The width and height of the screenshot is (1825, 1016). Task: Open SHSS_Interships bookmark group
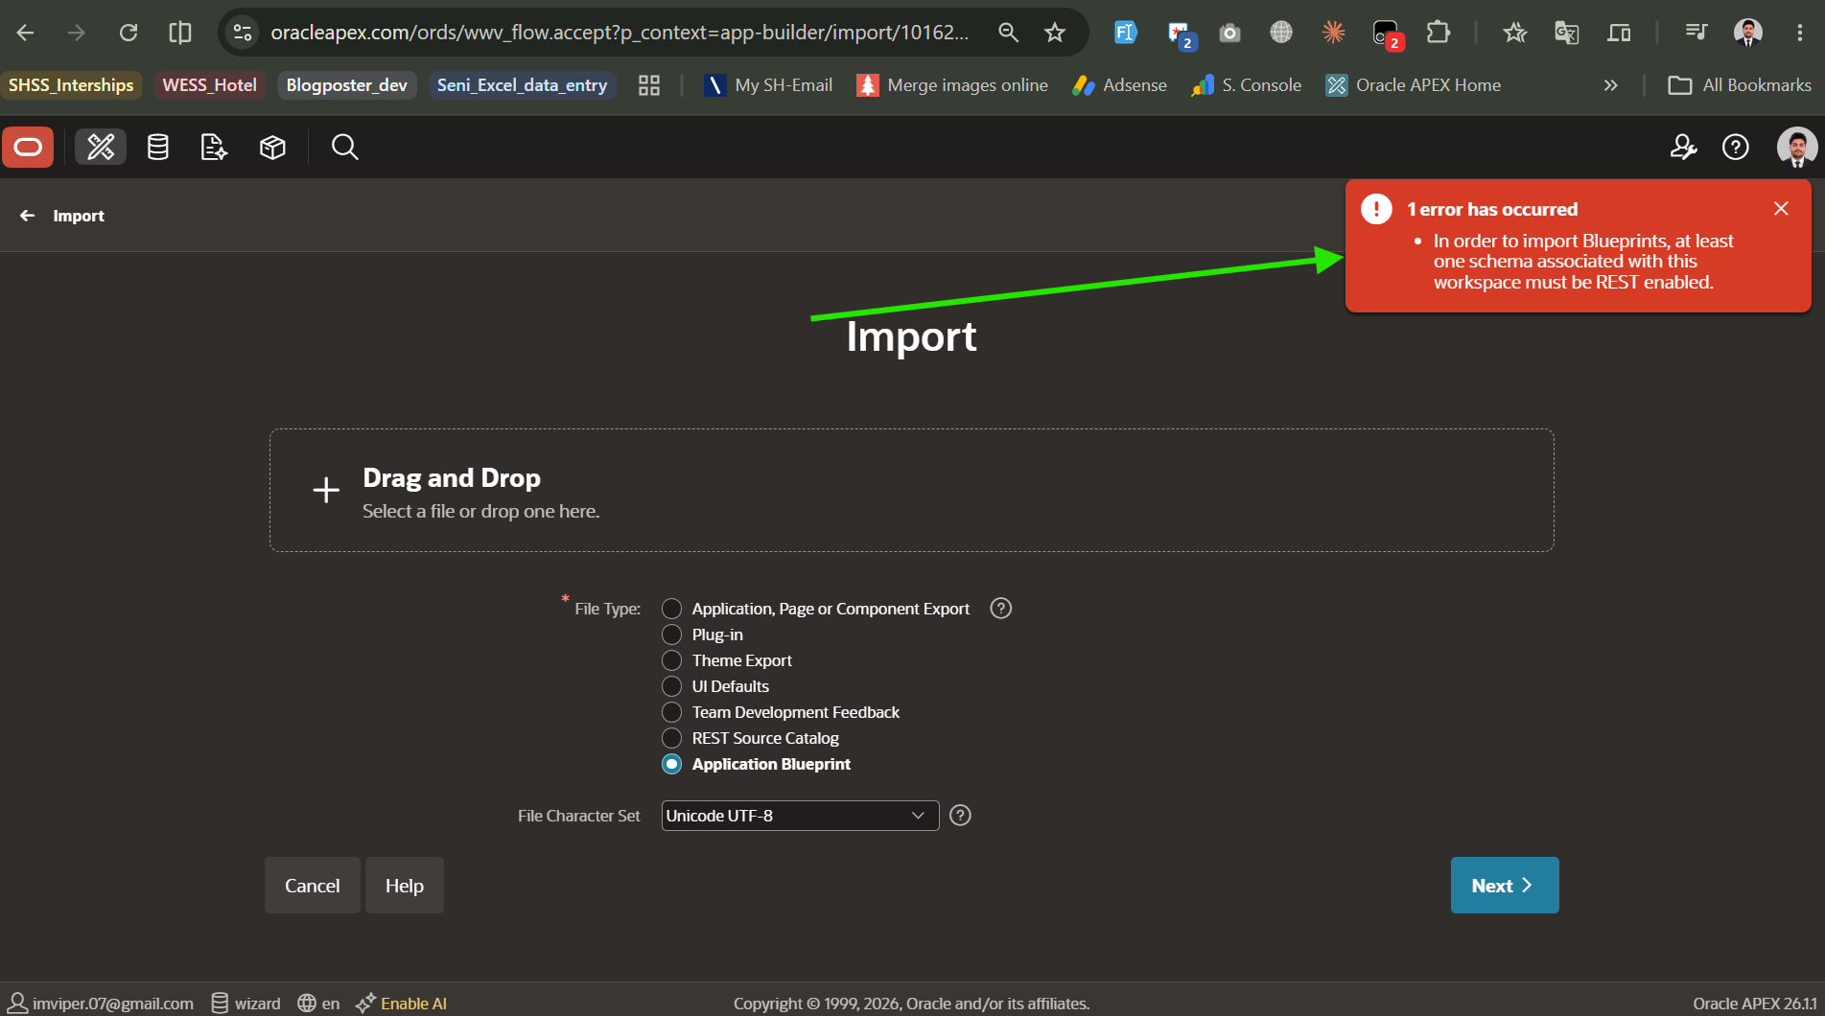pos(71,85)
